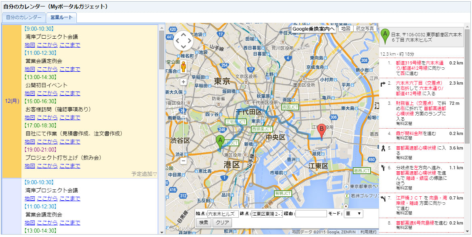Click ここまで under 湾岸プロジェクト会議 on 12(月)

coord(70,45)
